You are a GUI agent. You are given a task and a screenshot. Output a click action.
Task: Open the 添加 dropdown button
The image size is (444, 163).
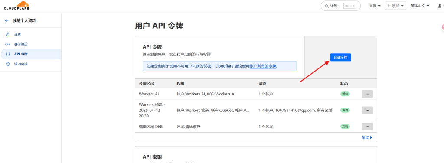point(395,6)
